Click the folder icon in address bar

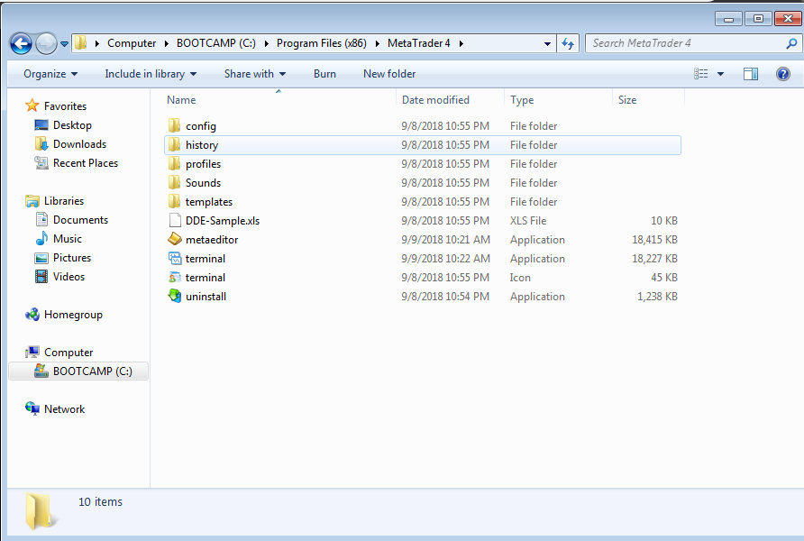tap(80, 43)
